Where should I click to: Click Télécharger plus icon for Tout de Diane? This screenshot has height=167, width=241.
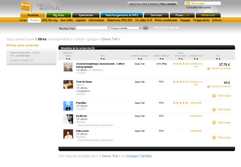tap(214, 96)
